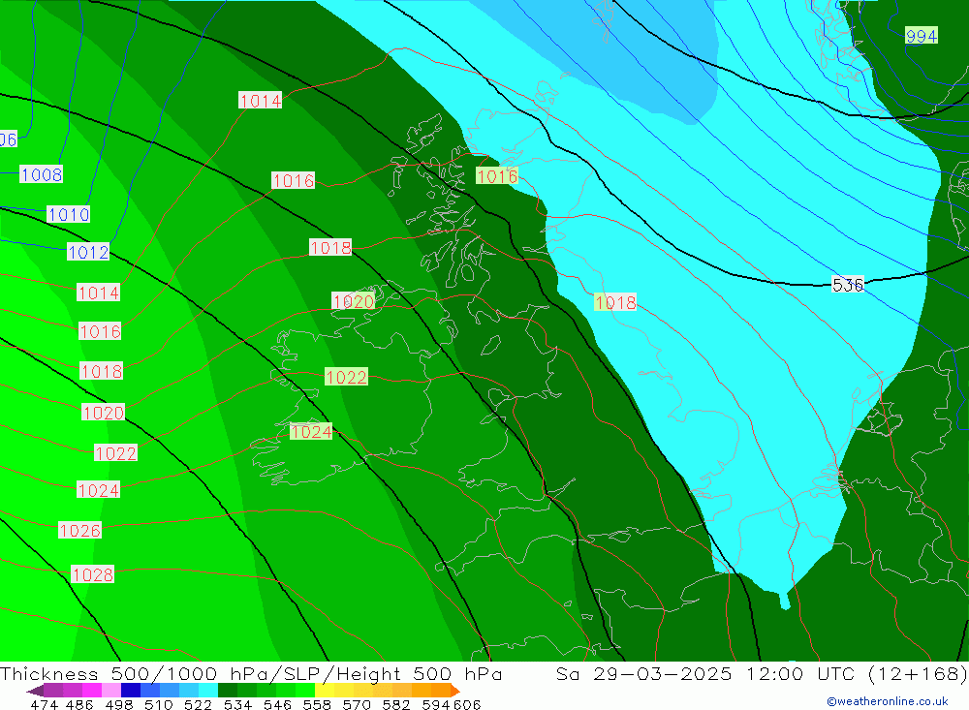The width and height of the screenshot is (969, 710).
Task: Pick the magenta swatch in the legend
Action: coord(91,691)
